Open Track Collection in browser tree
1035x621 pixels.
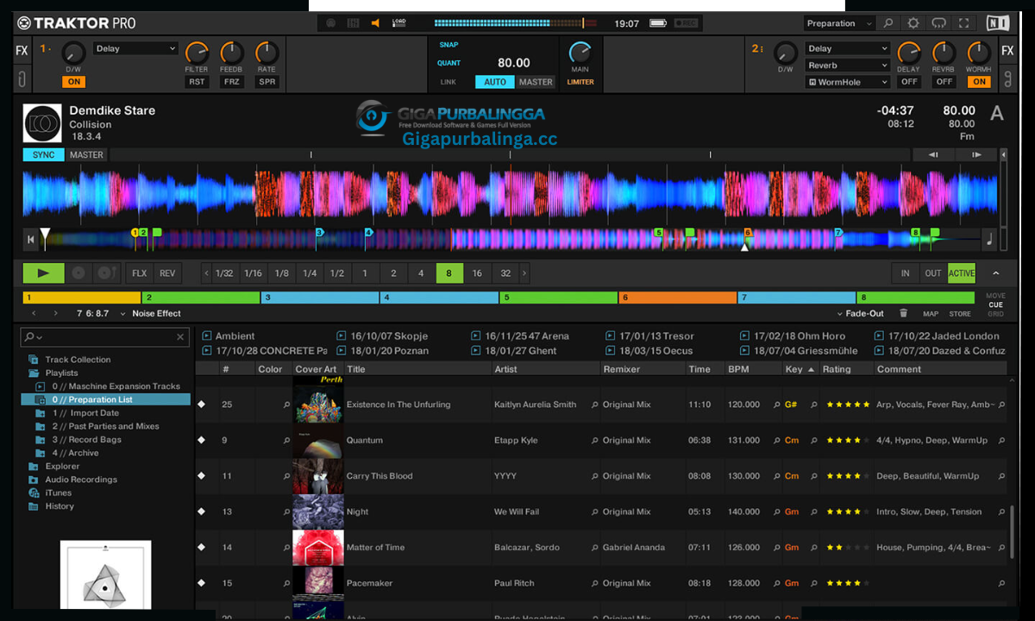[x=78, y=360]
